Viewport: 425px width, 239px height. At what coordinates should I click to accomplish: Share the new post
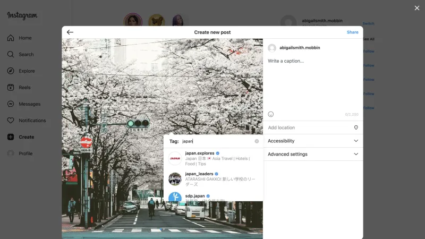click(x=352, y=32)
